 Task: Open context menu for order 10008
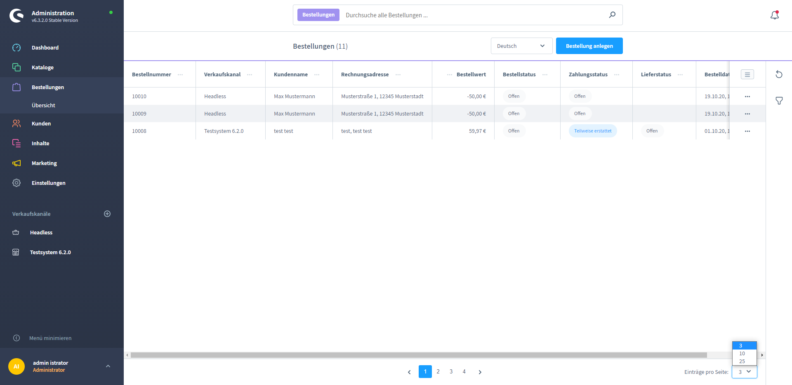pos(747,131)
